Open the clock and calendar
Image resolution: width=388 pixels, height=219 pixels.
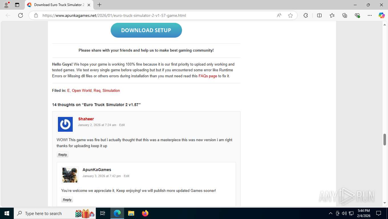[364, 213]
